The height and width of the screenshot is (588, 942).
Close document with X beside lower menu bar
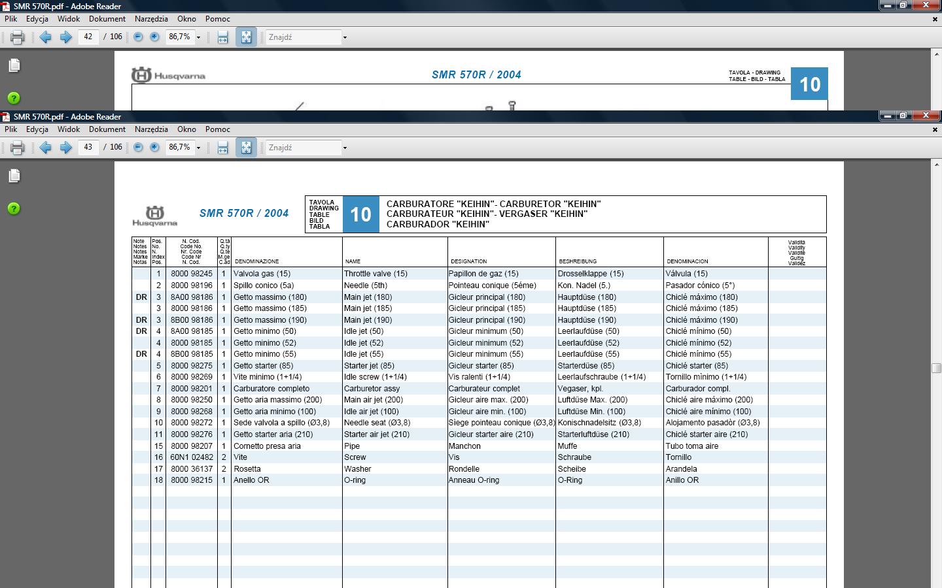pos(935,129)
